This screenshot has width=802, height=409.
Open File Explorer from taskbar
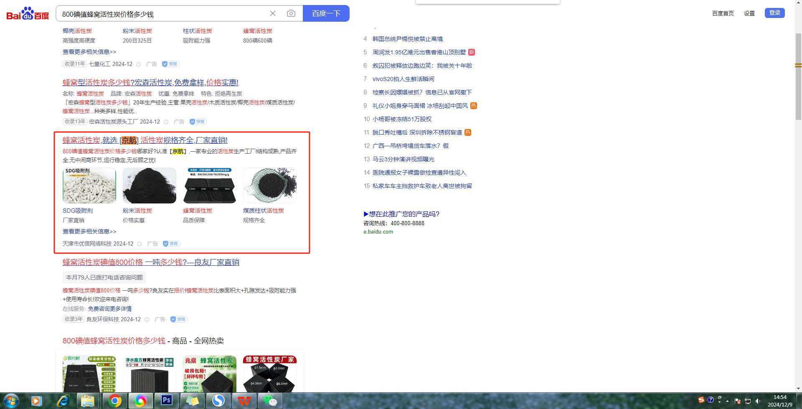[x=88, y=401]
